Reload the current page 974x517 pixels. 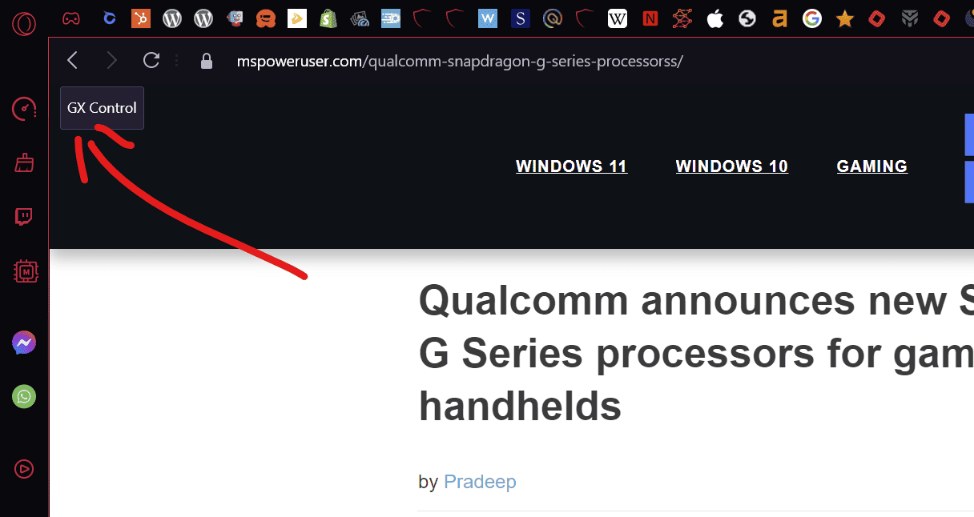pos(151,60)
